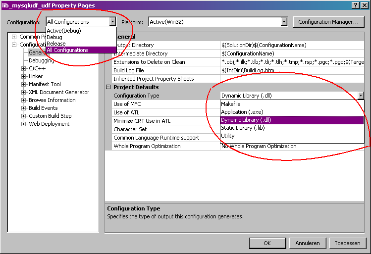Select Application (.exe) configuration type
Image resolution: width=371 pixels, height=254 pixels.
coord(292,112)
